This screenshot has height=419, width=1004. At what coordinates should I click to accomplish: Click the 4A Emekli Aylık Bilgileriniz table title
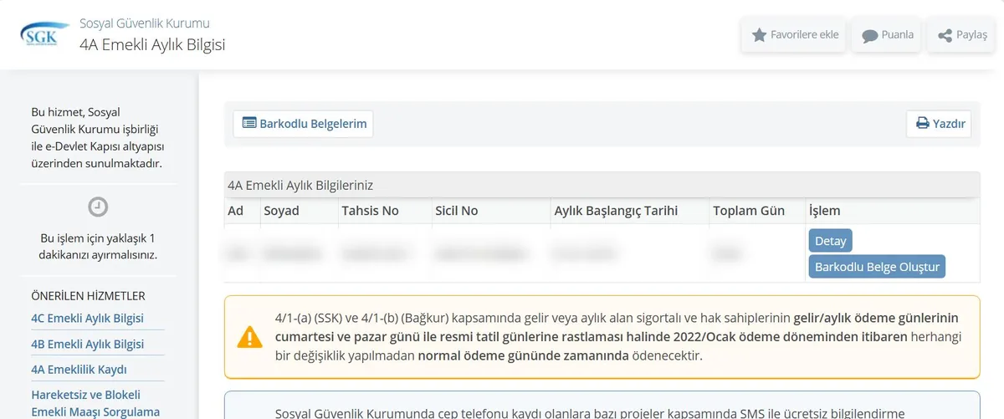[x=300, y=185]
